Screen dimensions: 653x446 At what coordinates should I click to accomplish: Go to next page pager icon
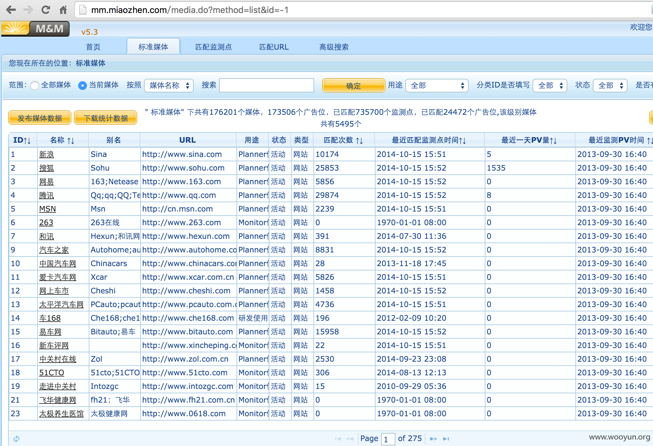434,439
